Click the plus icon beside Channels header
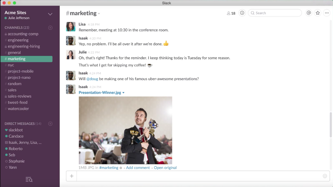 tap(50, 28)
